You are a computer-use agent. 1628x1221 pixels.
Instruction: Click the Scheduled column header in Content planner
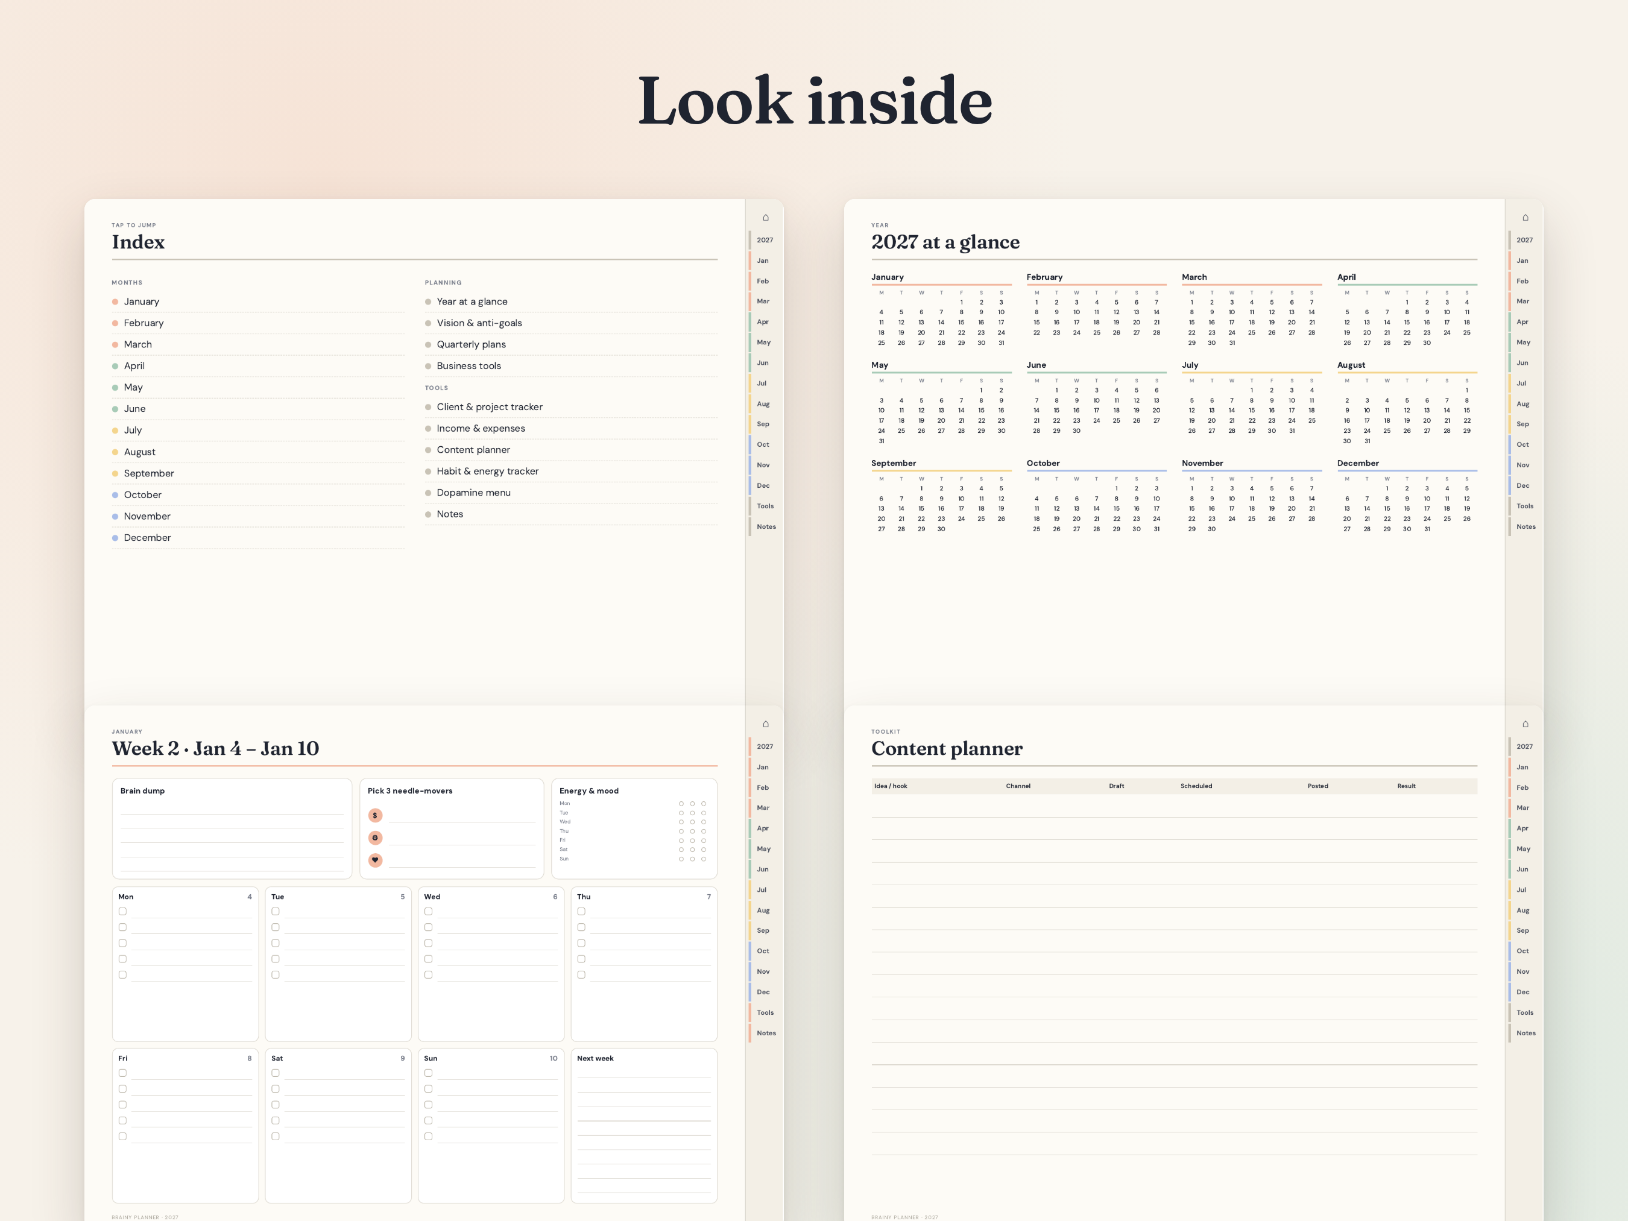tap(1196, 786)
